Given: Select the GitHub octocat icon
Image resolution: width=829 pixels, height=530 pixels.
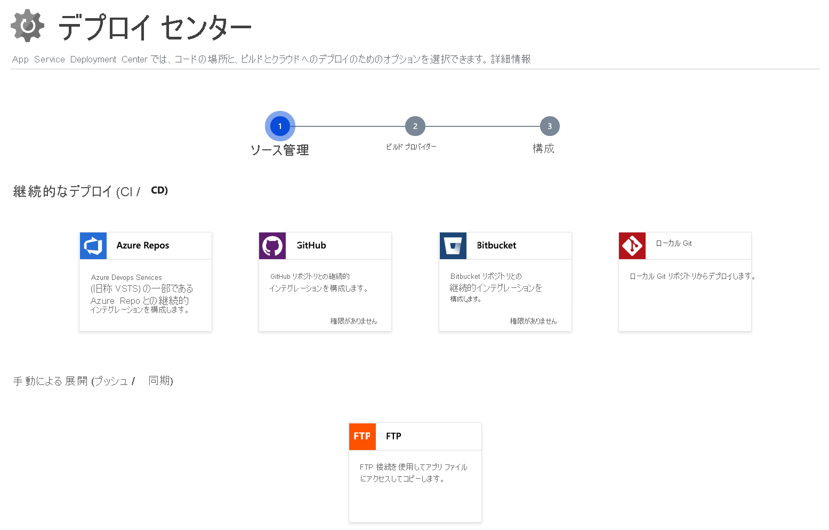Looking at the screenshot, I should (272, 246).
